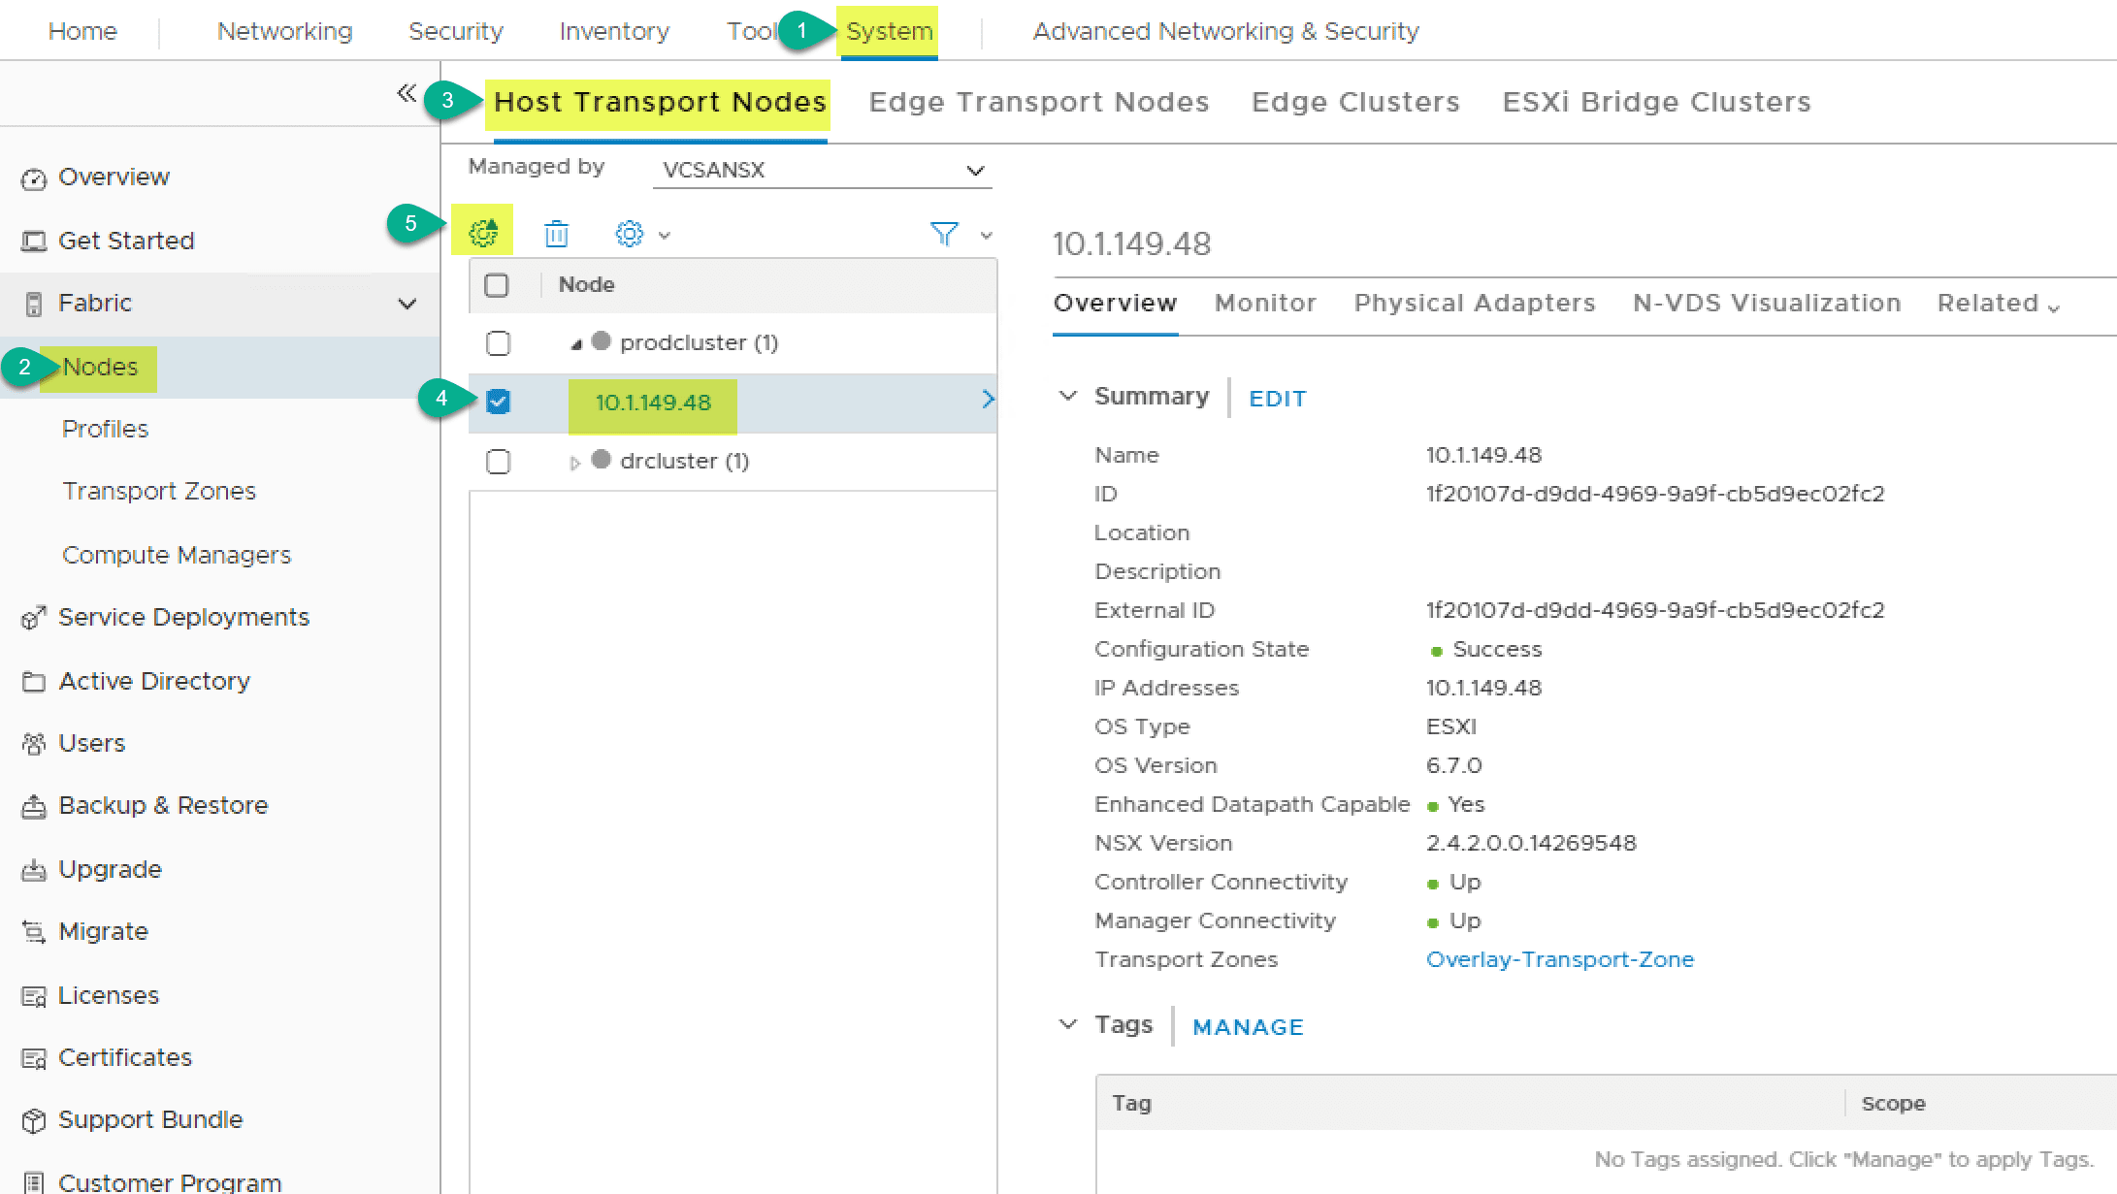Open the Related dropdown tab
2117x1194 pixels.
(1997, 304)
